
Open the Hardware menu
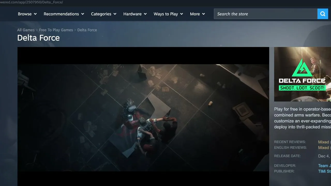point(135,14)
